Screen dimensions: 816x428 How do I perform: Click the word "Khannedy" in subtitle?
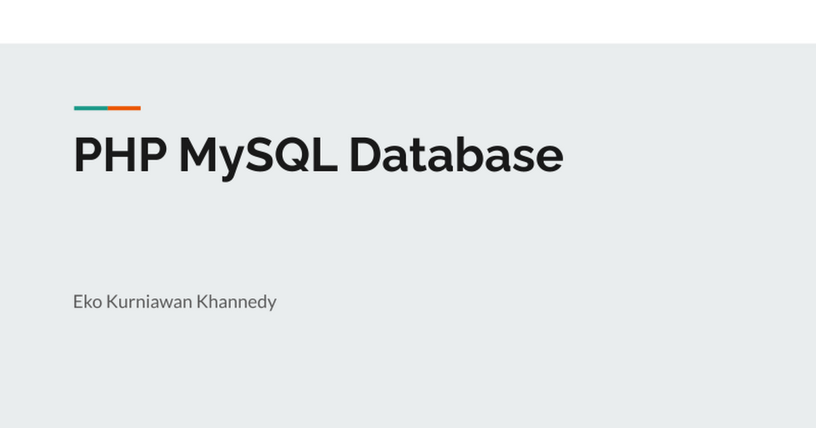[x=236, y=302]
